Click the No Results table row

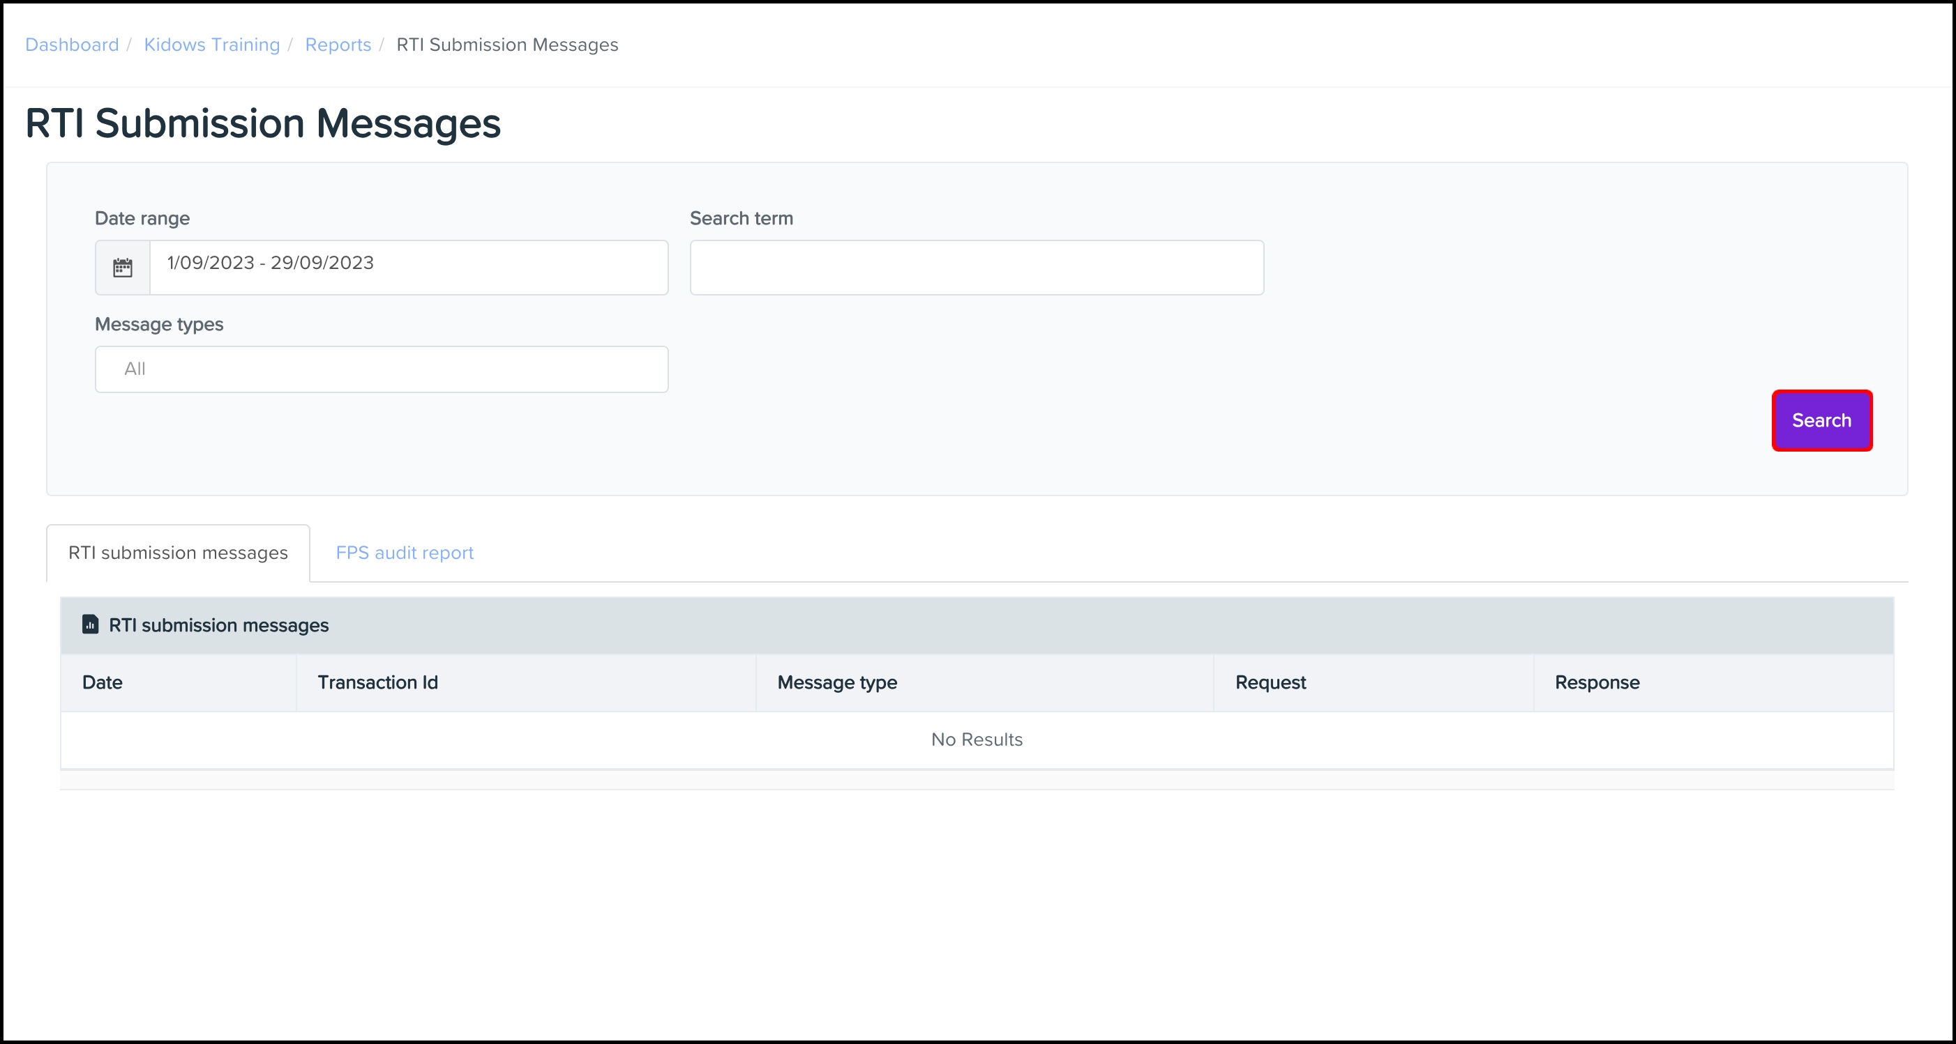click(977, 739)
